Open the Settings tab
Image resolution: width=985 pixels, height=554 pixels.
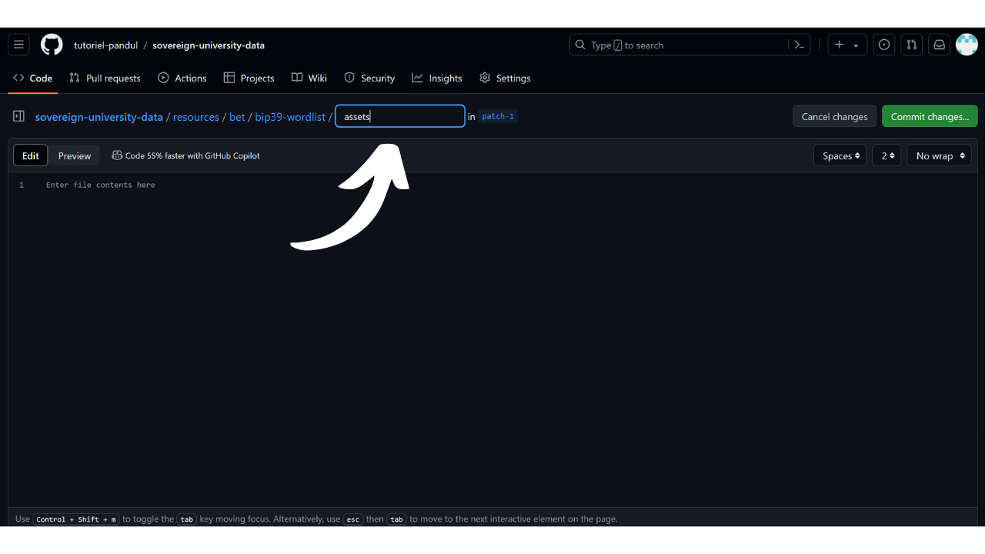click(x=505, y=78)
